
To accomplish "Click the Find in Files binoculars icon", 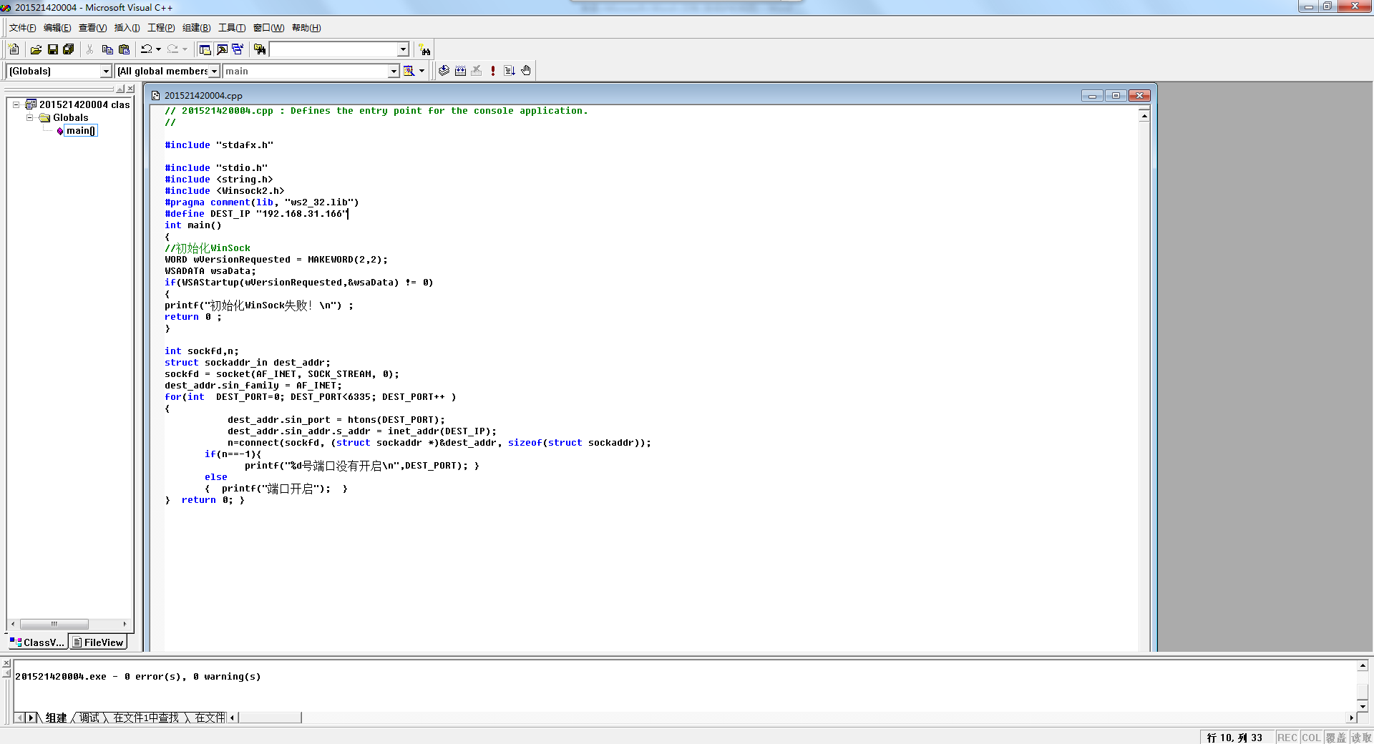I will point(260,49).
